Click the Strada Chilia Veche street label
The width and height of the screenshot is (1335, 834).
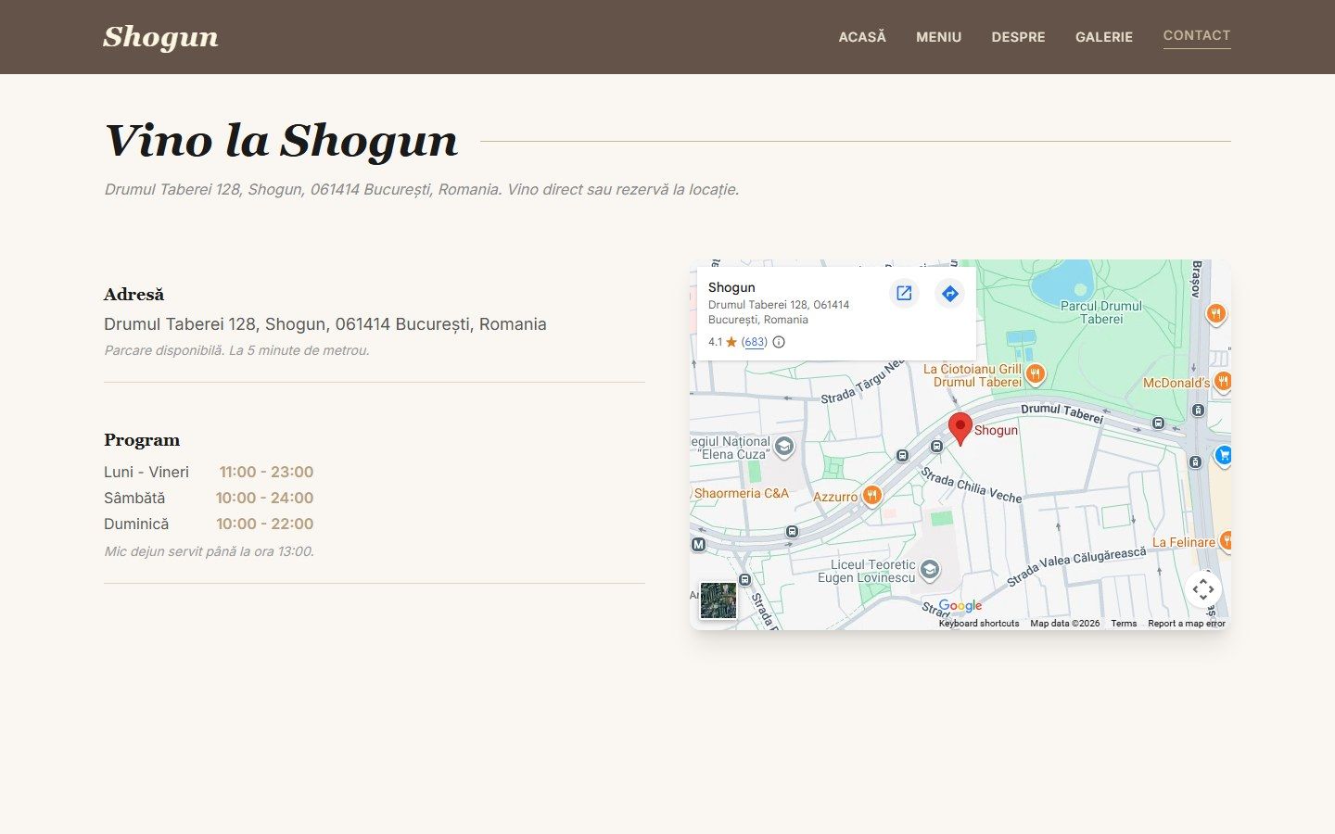pyautogui.click(x=971, y=485)
